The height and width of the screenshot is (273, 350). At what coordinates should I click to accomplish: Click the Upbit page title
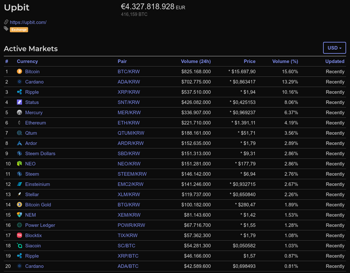(16, 7)
